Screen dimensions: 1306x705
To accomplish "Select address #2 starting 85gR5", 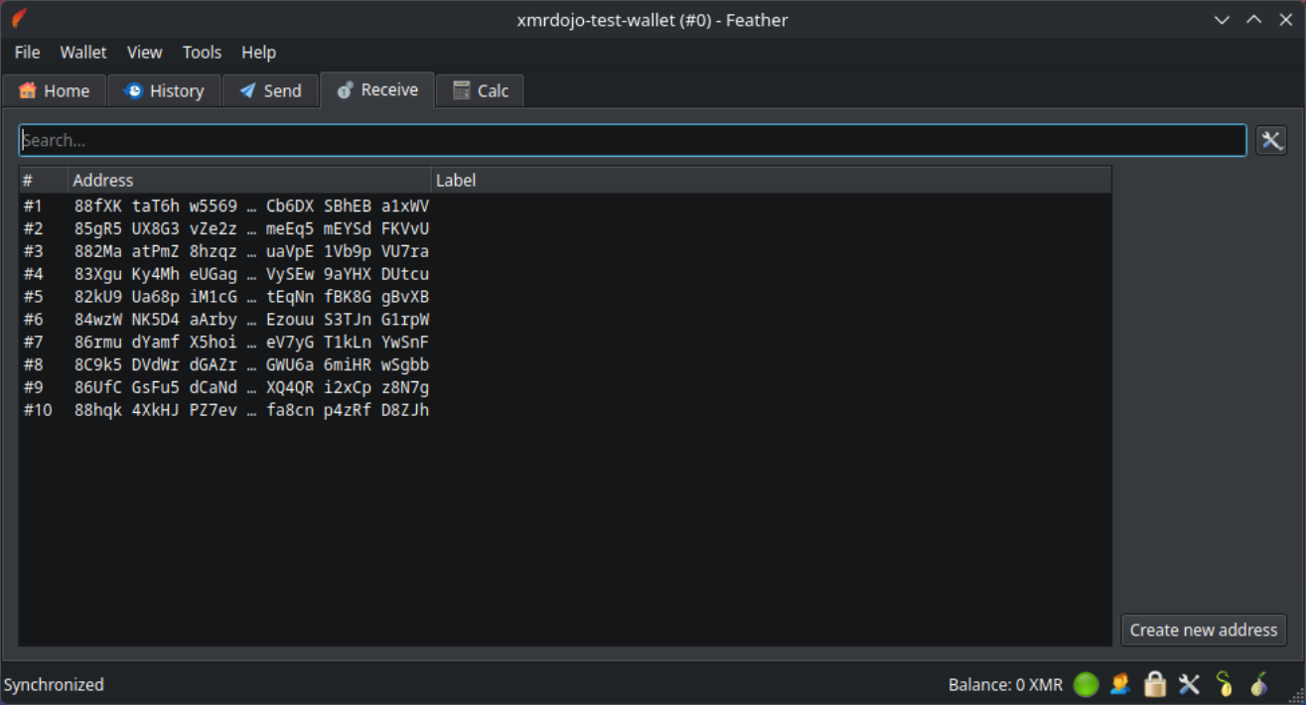I will 565,228.
